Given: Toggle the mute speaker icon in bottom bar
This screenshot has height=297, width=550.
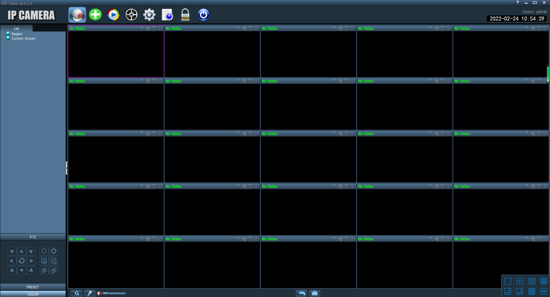Looking at the screenshot, I should [x=99, y=293].
